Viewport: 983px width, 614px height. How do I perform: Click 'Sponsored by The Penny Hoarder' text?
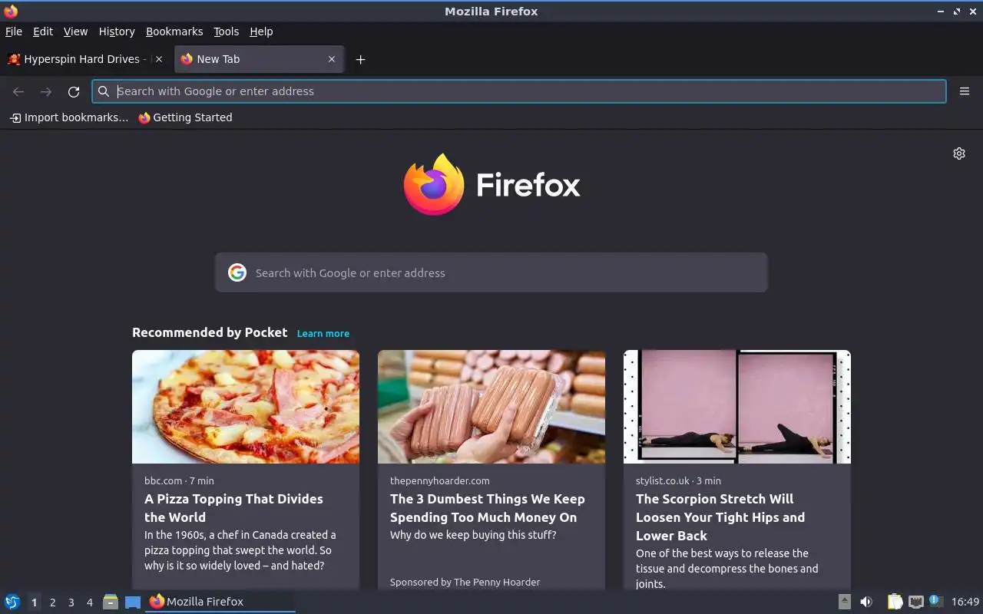(465, 582)
